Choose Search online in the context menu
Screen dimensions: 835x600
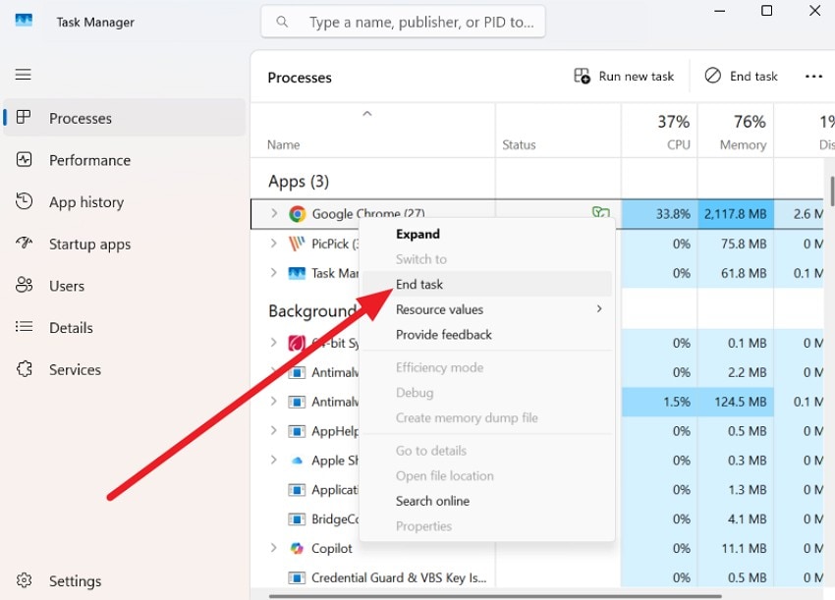point(432,501)
